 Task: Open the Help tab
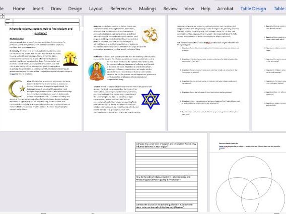pyautogui.click(x=205, y=9)
